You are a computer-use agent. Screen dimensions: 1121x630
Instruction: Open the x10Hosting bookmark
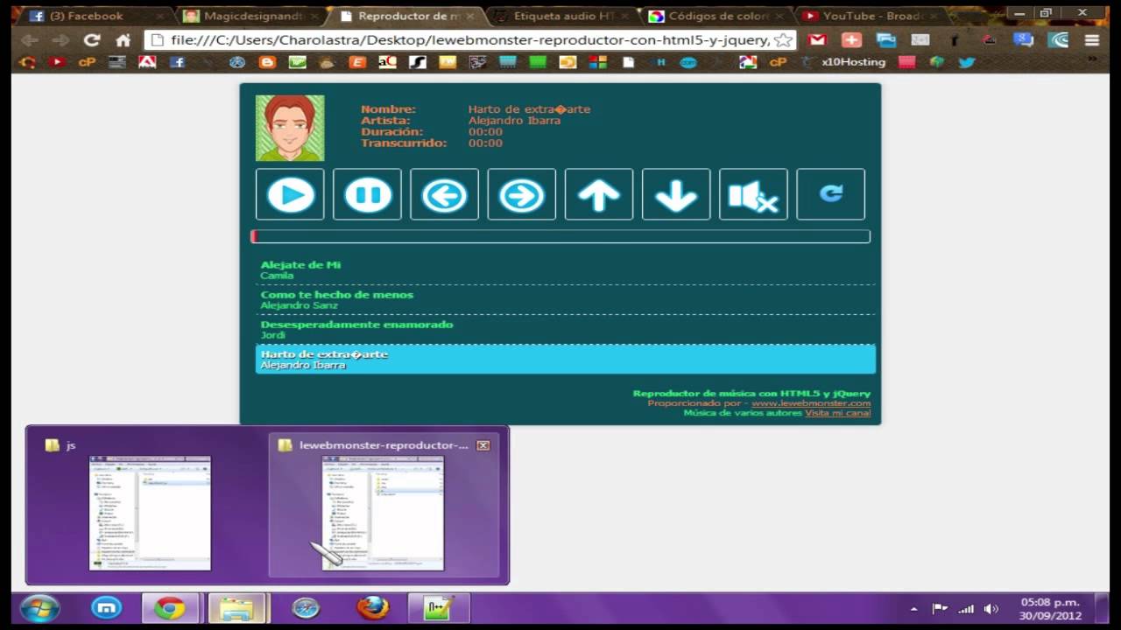[x=845, y=62]
